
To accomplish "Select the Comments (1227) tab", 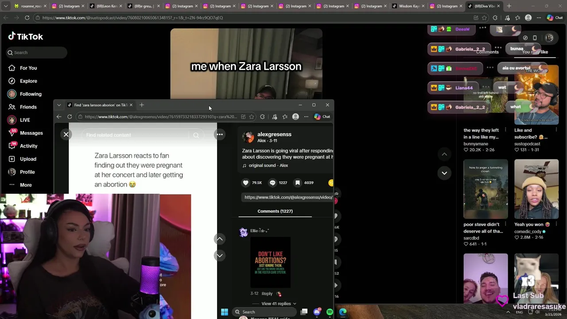I will coord(275,211).
